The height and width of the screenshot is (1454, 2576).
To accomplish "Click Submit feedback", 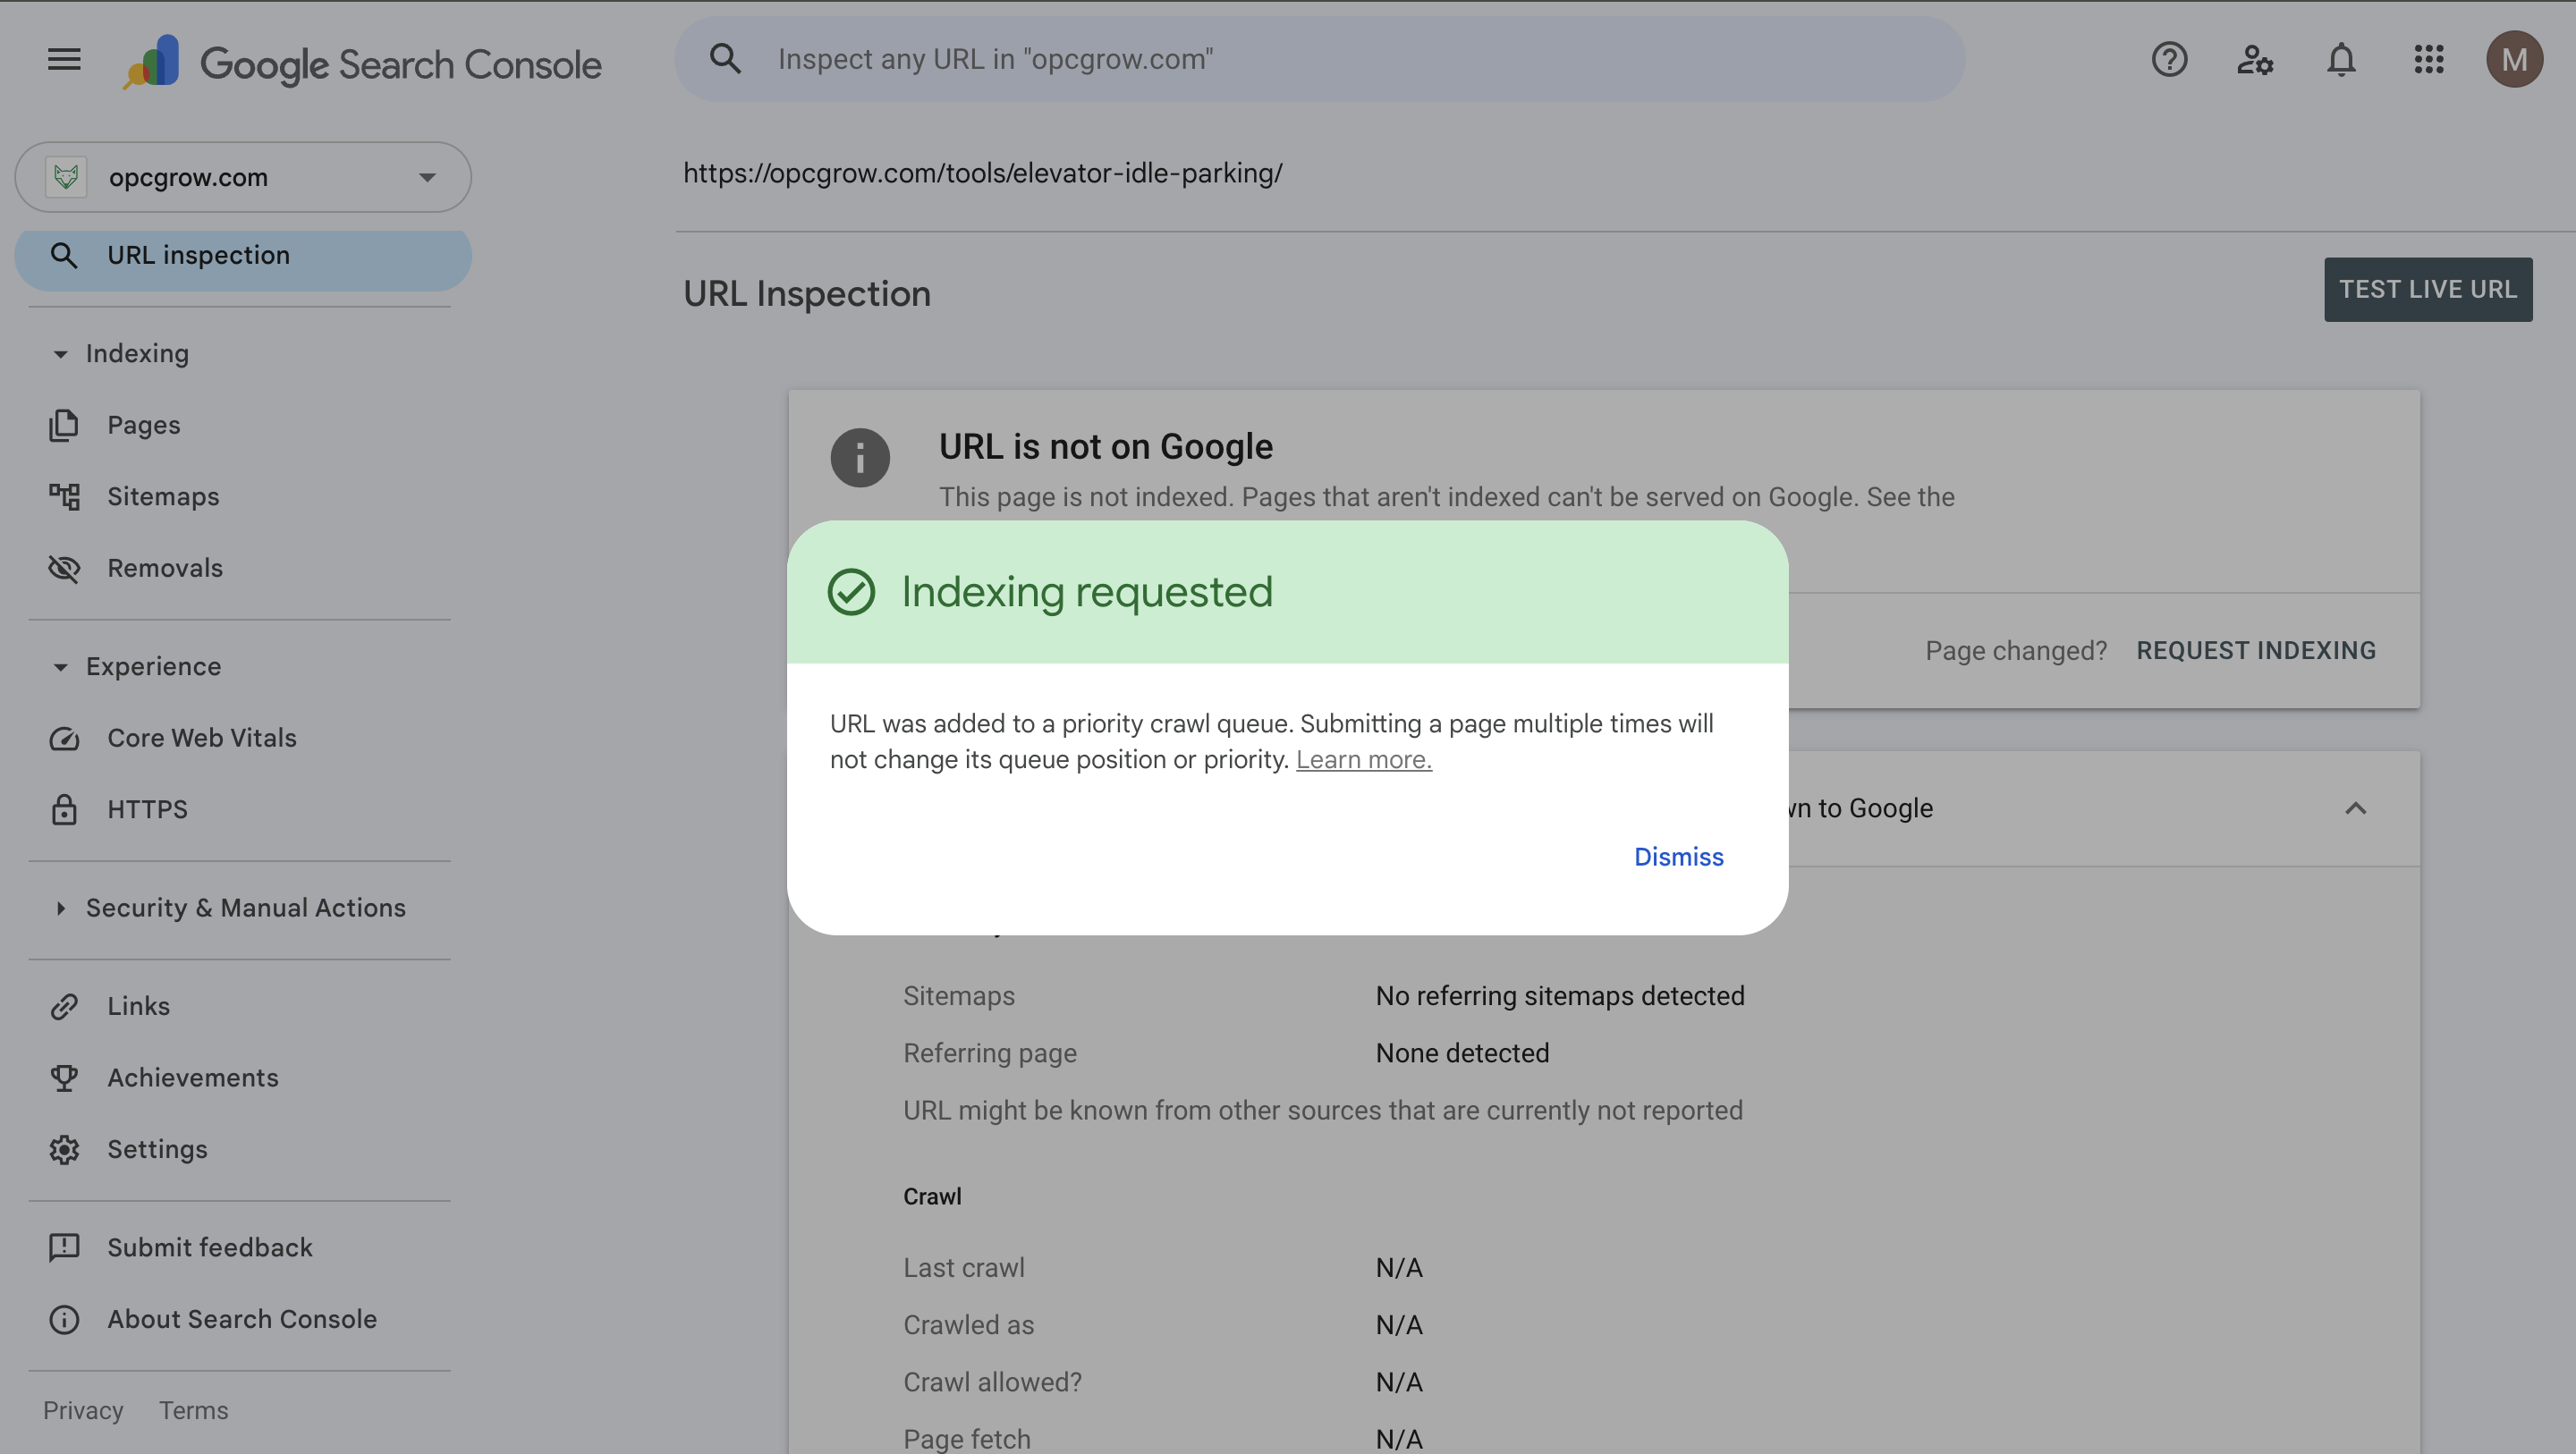I will click(x=210, y=1247).
